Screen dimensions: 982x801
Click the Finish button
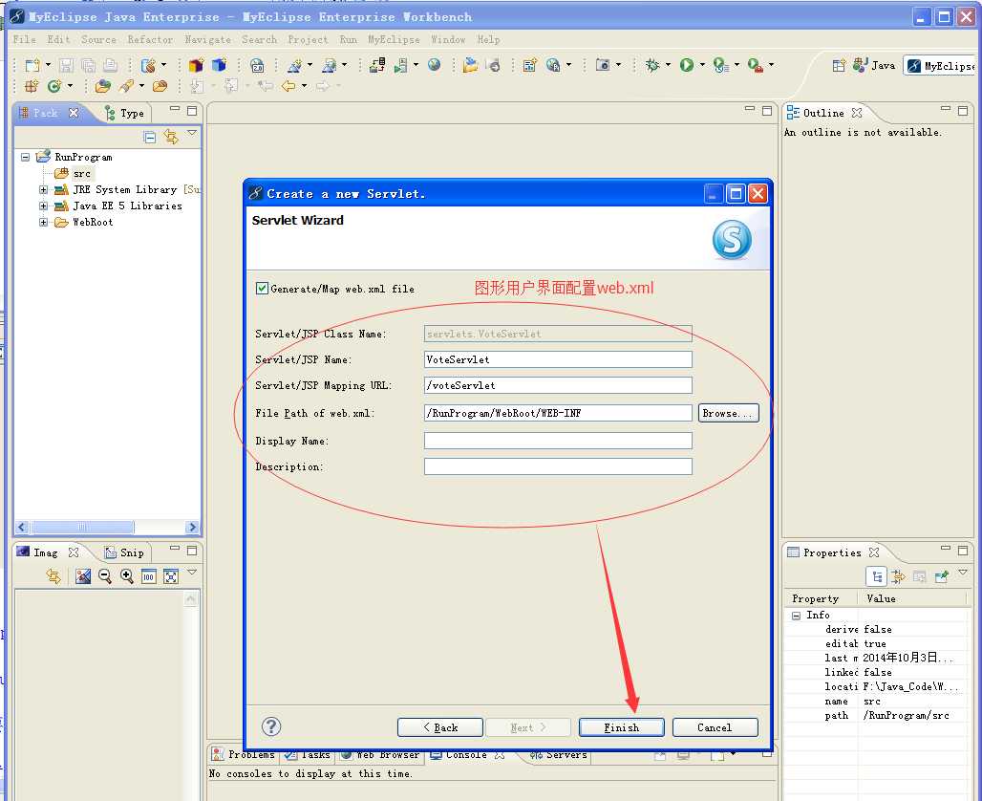tap(621, 727)
